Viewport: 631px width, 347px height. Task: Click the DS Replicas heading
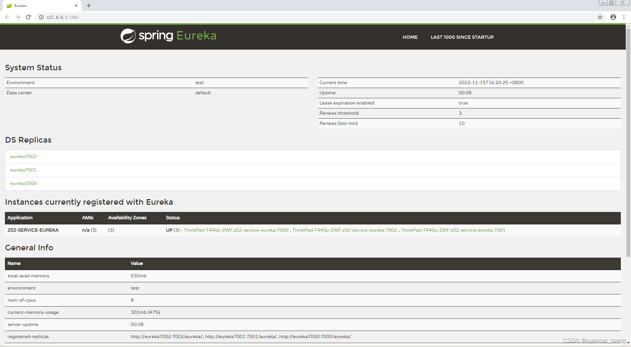28,140
